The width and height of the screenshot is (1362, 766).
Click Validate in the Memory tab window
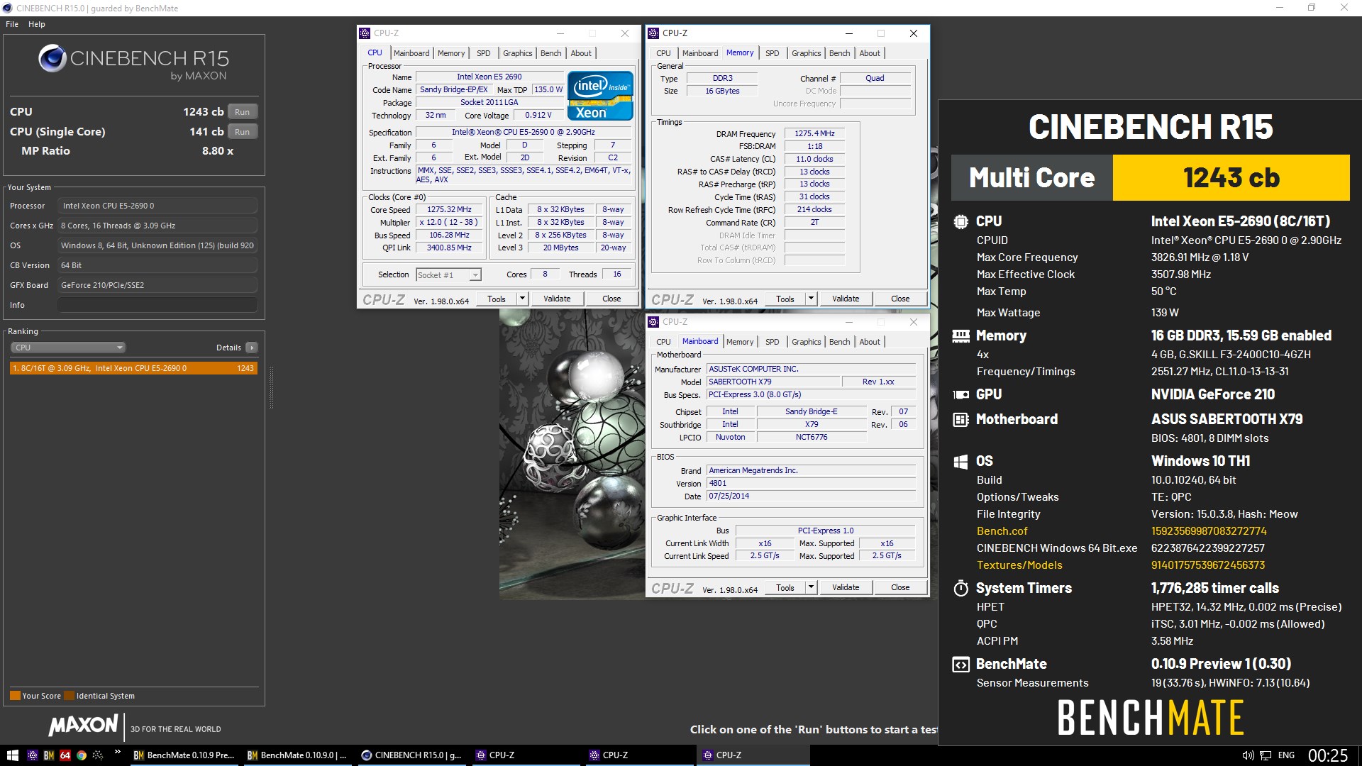(x=846, y=299)
